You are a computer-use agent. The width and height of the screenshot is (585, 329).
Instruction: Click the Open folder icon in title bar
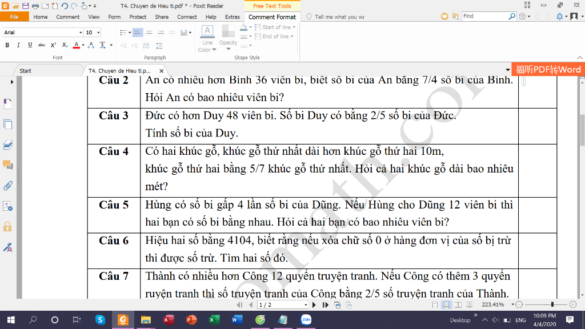tap(15, 6)
